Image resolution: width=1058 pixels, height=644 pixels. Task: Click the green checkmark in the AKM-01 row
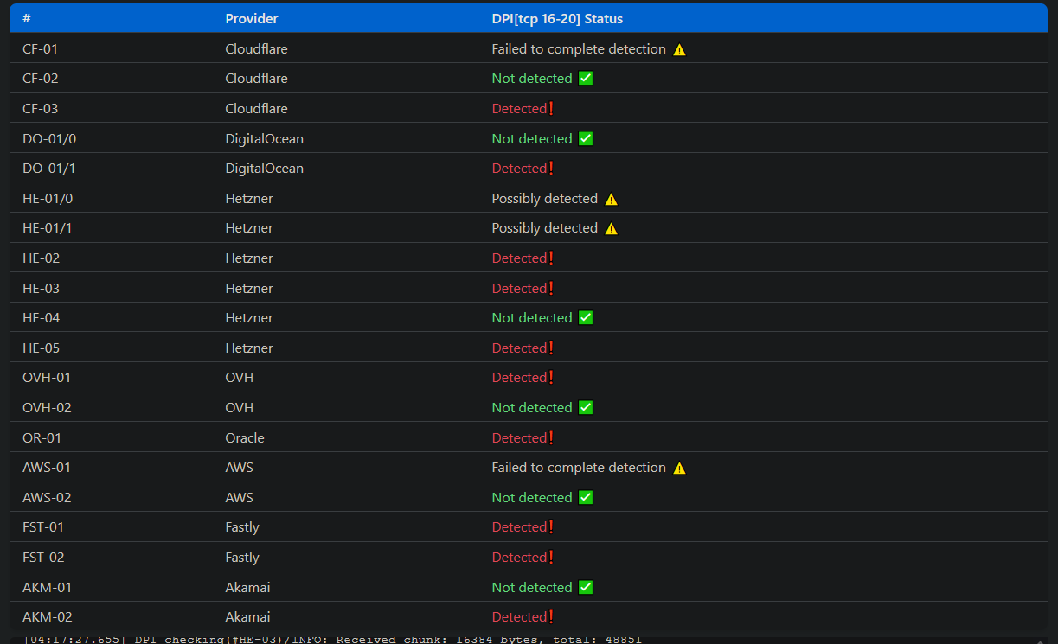[x=586, y=587]
